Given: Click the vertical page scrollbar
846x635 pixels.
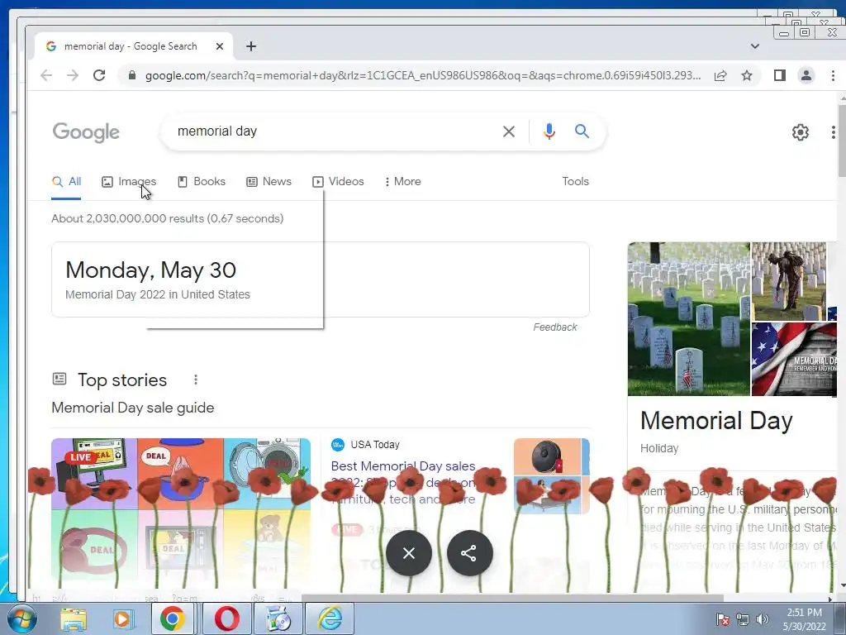Looking at the screenshot, I should point(842,141).
